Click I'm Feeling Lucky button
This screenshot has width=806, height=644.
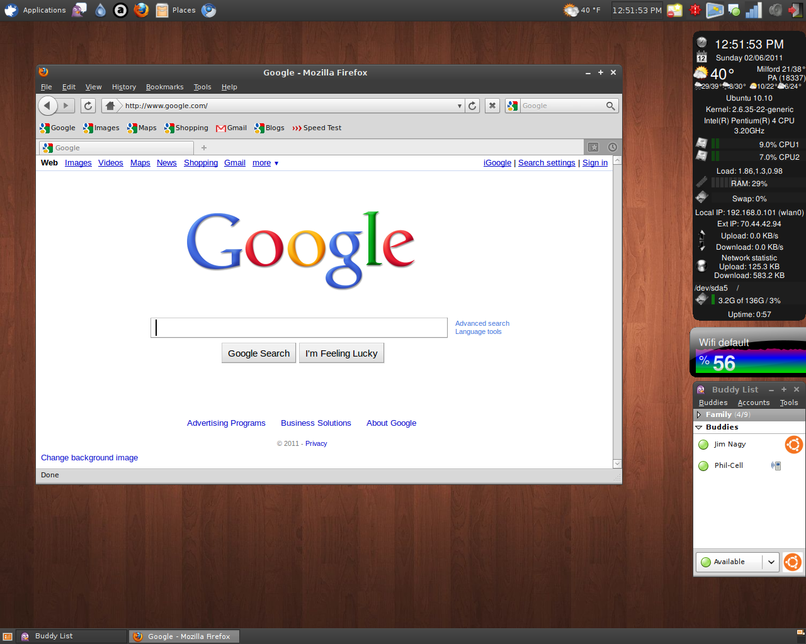tap(341, 353)
